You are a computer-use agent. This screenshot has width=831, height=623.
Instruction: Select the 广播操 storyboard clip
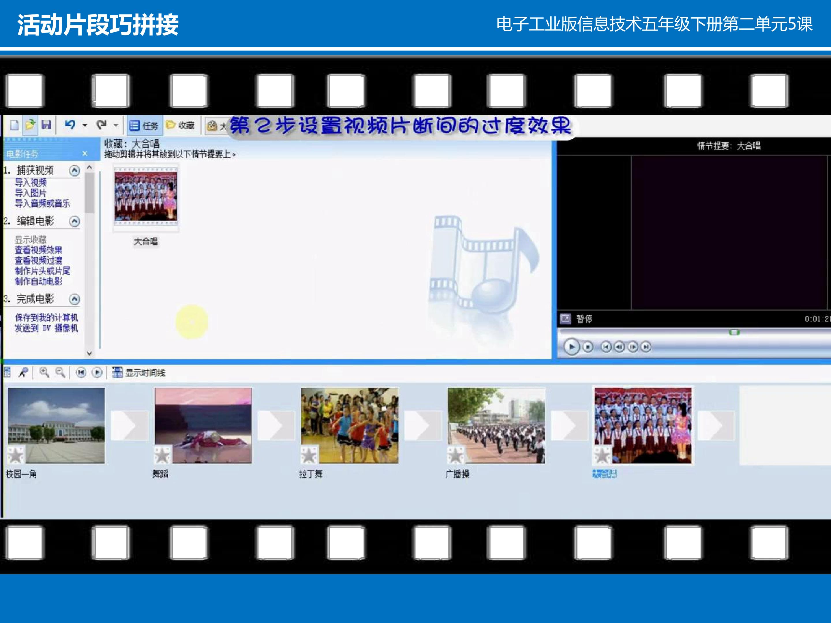coord(496,425)
